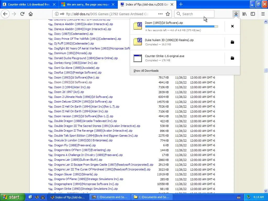The width and height of the screenshot is (268, 201).
Task: Toggle the downloads panel arrow button
Action: tap(236, 14)
